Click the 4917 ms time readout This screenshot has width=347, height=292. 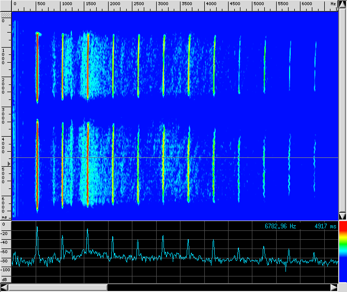[325, 226]
